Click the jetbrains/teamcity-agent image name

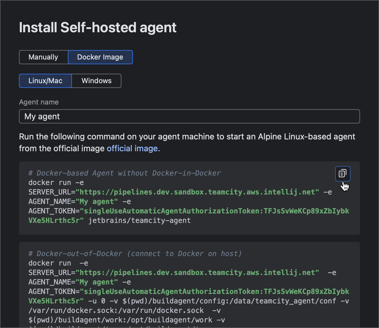[139, 220]
